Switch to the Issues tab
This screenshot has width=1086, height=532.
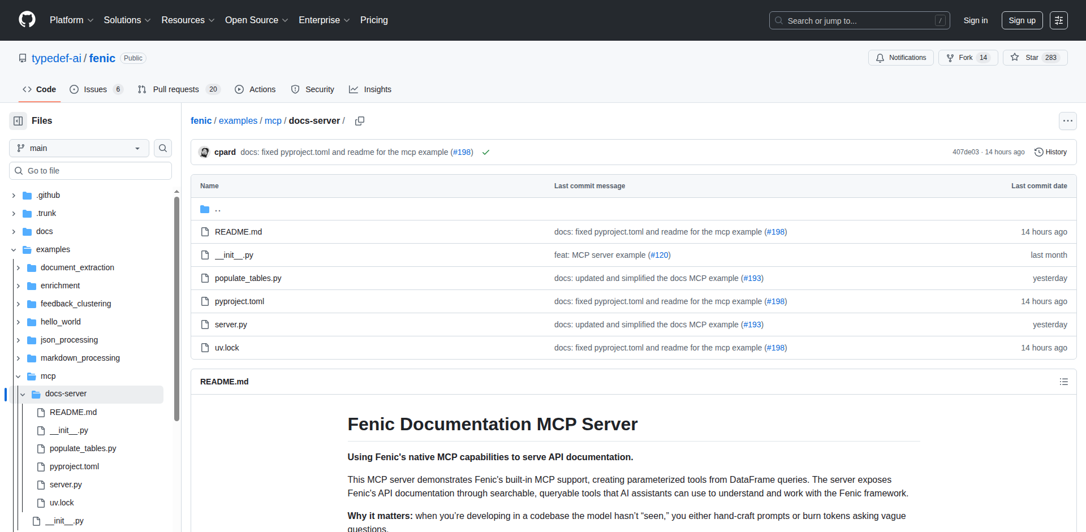pyautogui.click(x=96, y=89)
